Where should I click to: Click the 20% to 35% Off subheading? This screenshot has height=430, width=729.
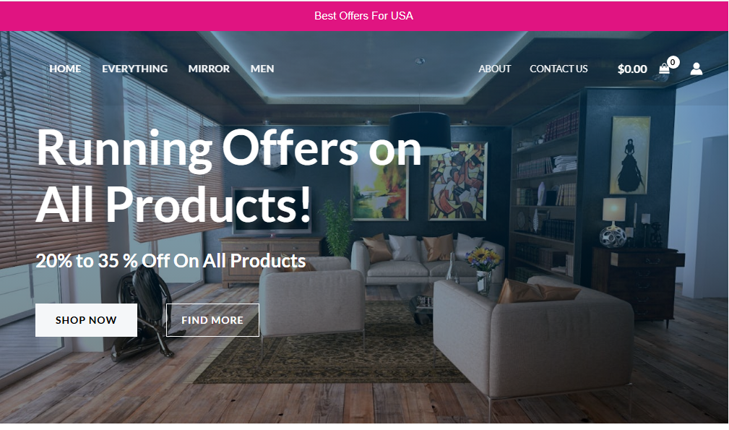point(171,261)
